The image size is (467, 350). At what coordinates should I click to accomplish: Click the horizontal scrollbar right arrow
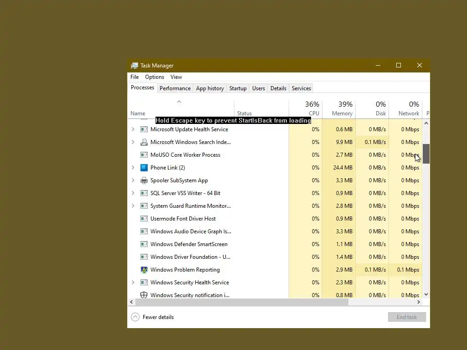pos(419,302)
